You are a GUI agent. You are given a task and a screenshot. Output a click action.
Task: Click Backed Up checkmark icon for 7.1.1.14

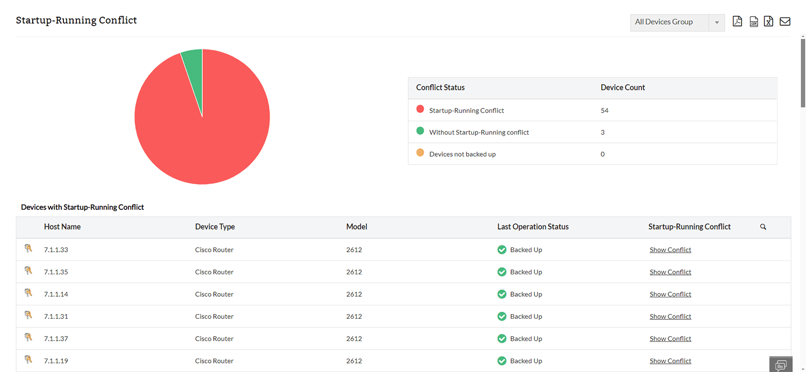click(x=502, y=294)
